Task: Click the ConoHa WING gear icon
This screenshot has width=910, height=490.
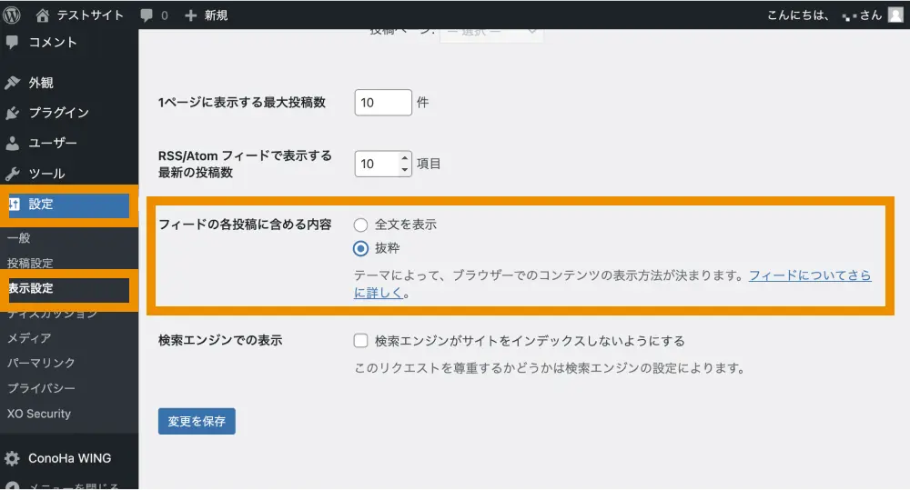Action: tap(13, 458)
